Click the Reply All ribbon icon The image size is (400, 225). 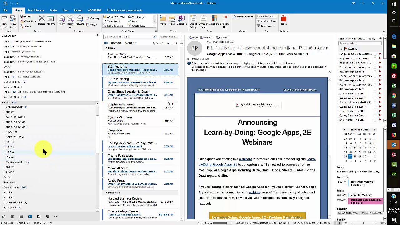[71, 22]
